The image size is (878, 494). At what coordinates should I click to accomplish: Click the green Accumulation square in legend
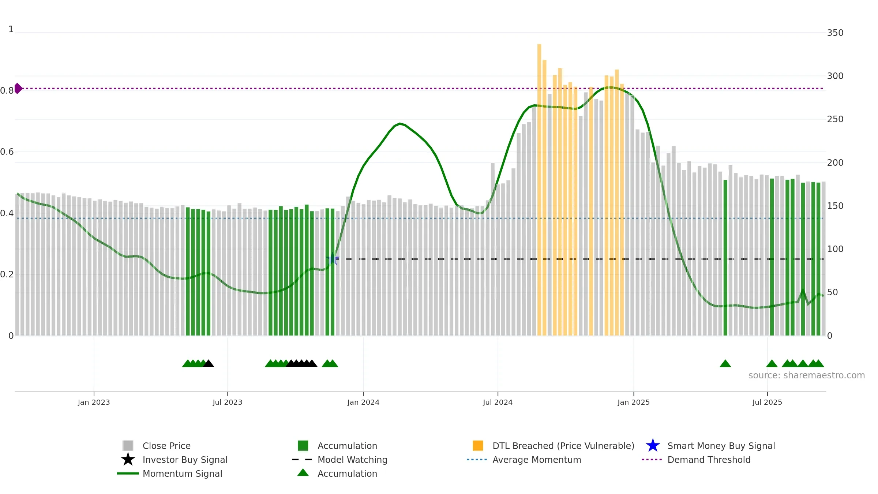coord(303,446)
